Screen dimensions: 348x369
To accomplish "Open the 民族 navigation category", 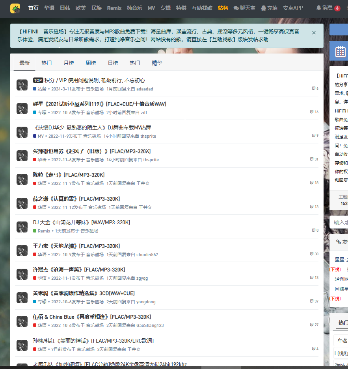I will click(97, 8).
